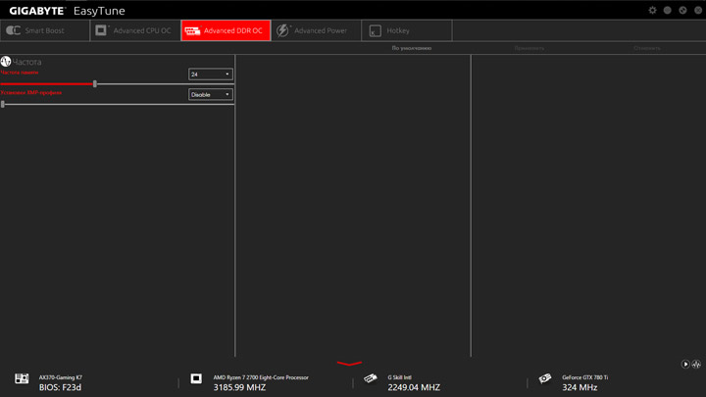The height and width of the screenshot is (397, 706).
Task: Click the settings gear icon
Action: [652, 10]
